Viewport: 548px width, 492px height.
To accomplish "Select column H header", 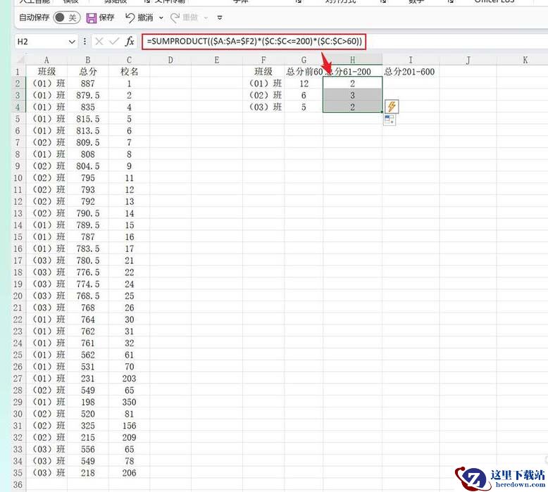I will 352,60.
